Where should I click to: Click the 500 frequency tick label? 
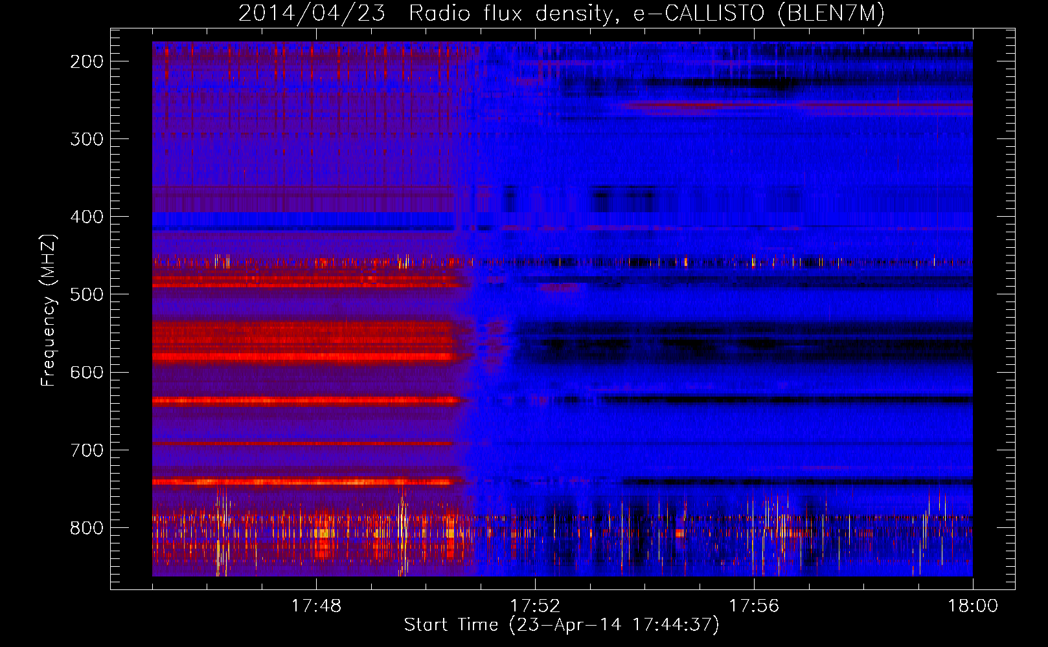[x=87, y=294]
